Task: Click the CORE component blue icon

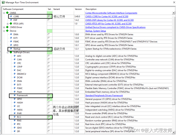Action: coord(11,16)
